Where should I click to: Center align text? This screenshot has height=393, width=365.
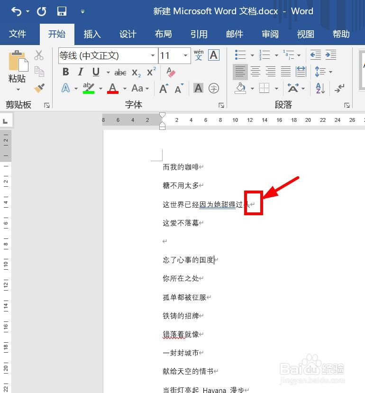coord(255,72)
